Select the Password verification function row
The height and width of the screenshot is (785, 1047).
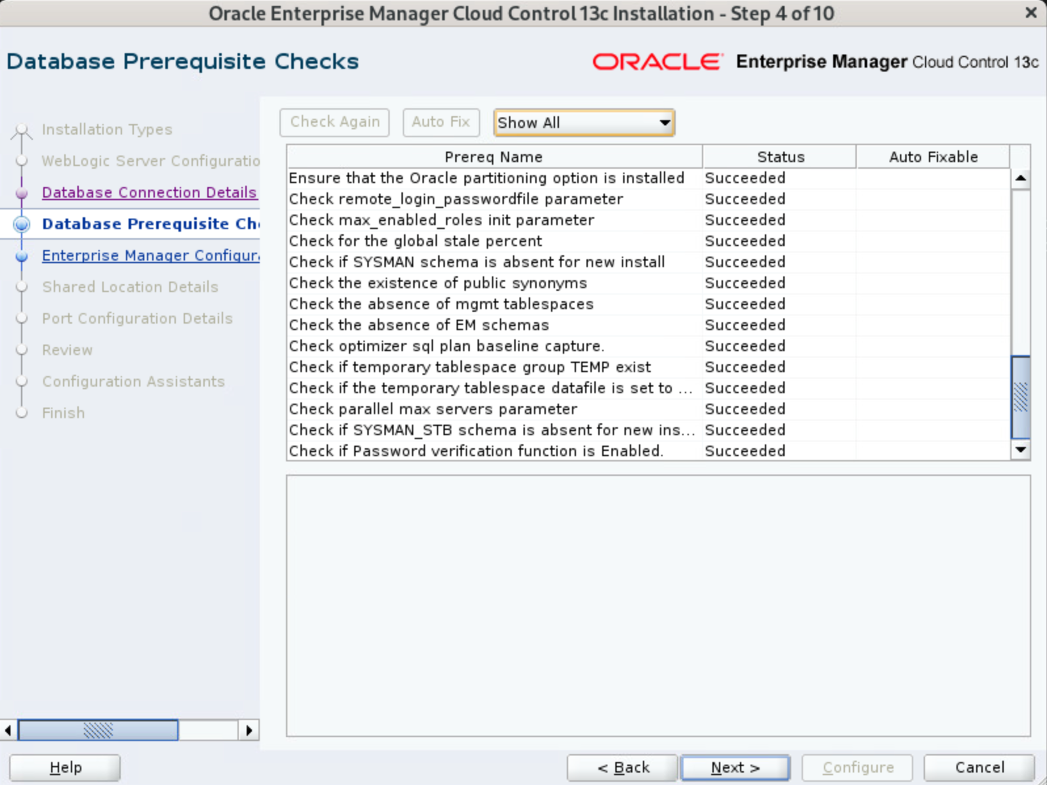[x=648, y=451]
